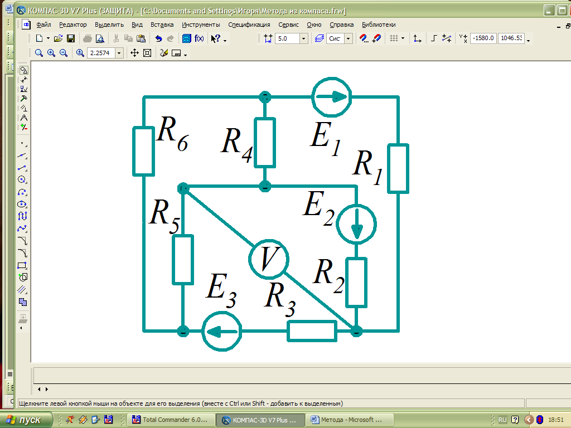
Task: Redraw the view with the pencil refresh icon
Action: click(x=164, y=53)
